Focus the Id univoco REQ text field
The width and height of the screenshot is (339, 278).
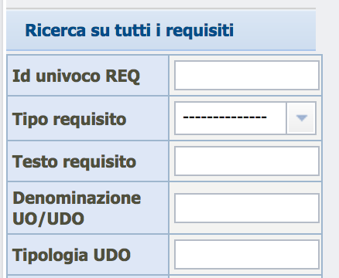point(247,76)
